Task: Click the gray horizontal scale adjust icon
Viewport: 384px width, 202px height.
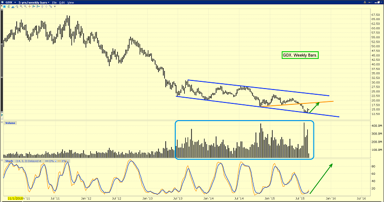Action: coord(42,6)
